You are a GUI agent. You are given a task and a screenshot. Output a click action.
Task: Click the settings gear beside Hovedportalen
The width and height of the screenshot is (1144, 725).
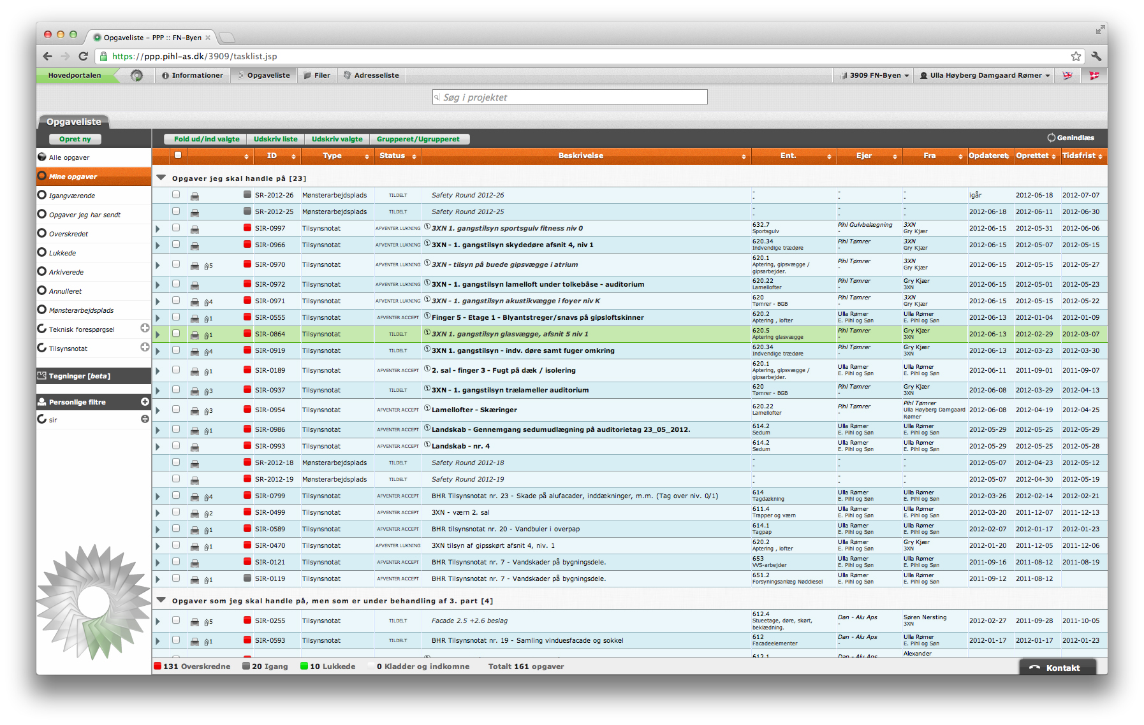pos(136,76)
